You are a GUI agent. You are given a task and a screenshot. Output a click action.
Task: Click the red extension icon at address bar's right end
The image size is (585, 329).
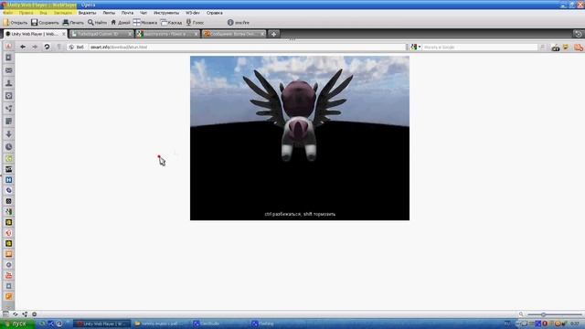[579, 47]
